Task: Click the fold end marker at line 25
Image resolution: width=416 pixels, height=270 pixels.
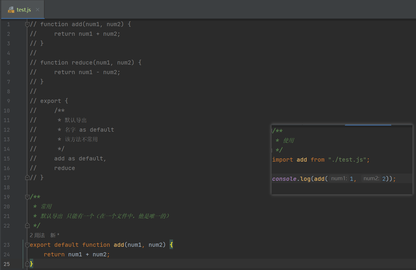Action: pos(27,264)
